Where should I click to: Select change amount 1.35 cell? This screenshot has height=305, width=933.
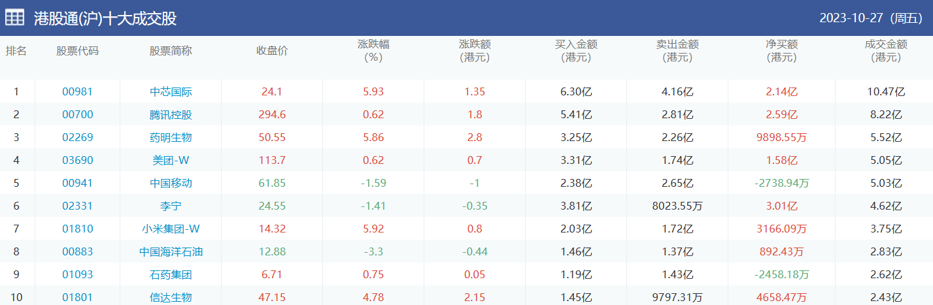tap(475, 92)
